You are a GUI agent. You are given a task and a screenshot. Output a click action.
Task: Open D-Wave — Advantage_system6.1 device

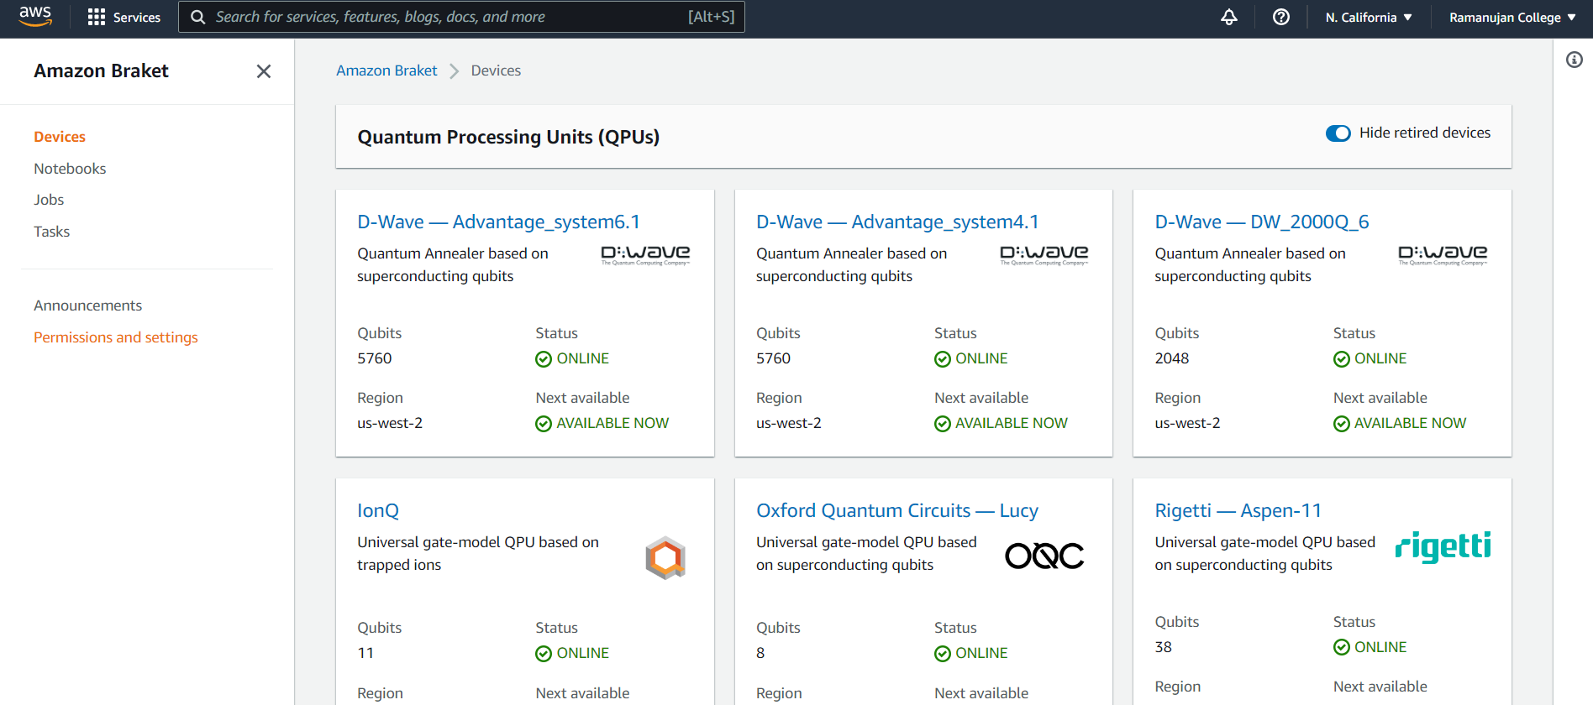coord(498,222)
